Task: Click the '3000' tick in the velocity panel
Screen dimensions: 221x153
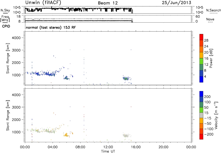Action: [16, 107]
